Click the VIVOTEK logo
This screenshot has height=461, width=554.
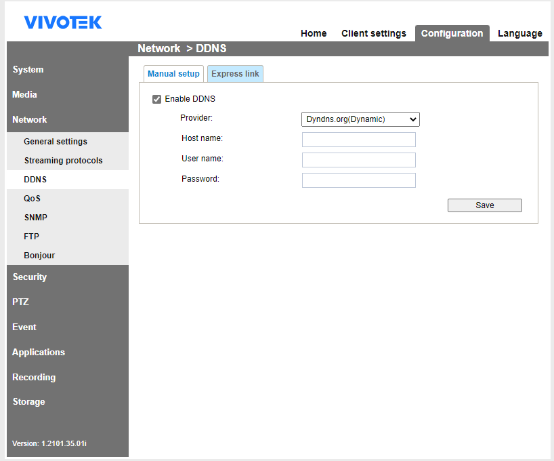(x=63, y=22)
